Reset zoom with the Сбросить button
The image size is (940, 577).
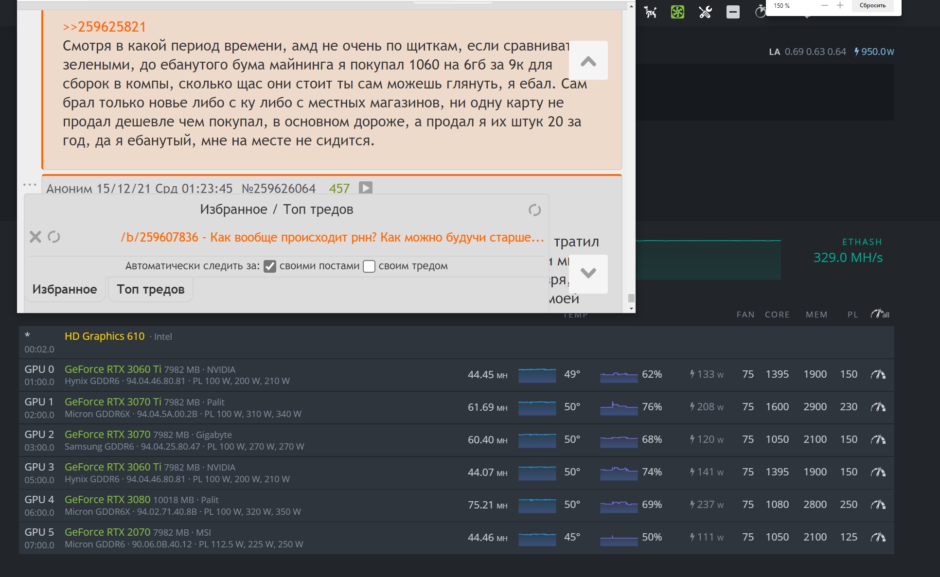coord(872,5)
